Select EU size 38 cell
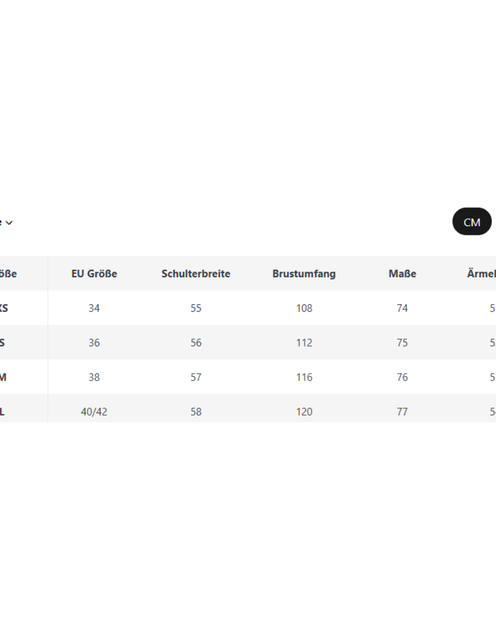 (94, 377)
